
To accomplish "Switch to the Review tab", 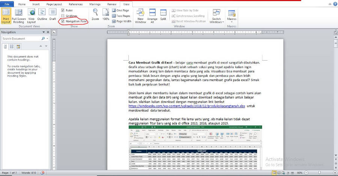I will point(112,4).
